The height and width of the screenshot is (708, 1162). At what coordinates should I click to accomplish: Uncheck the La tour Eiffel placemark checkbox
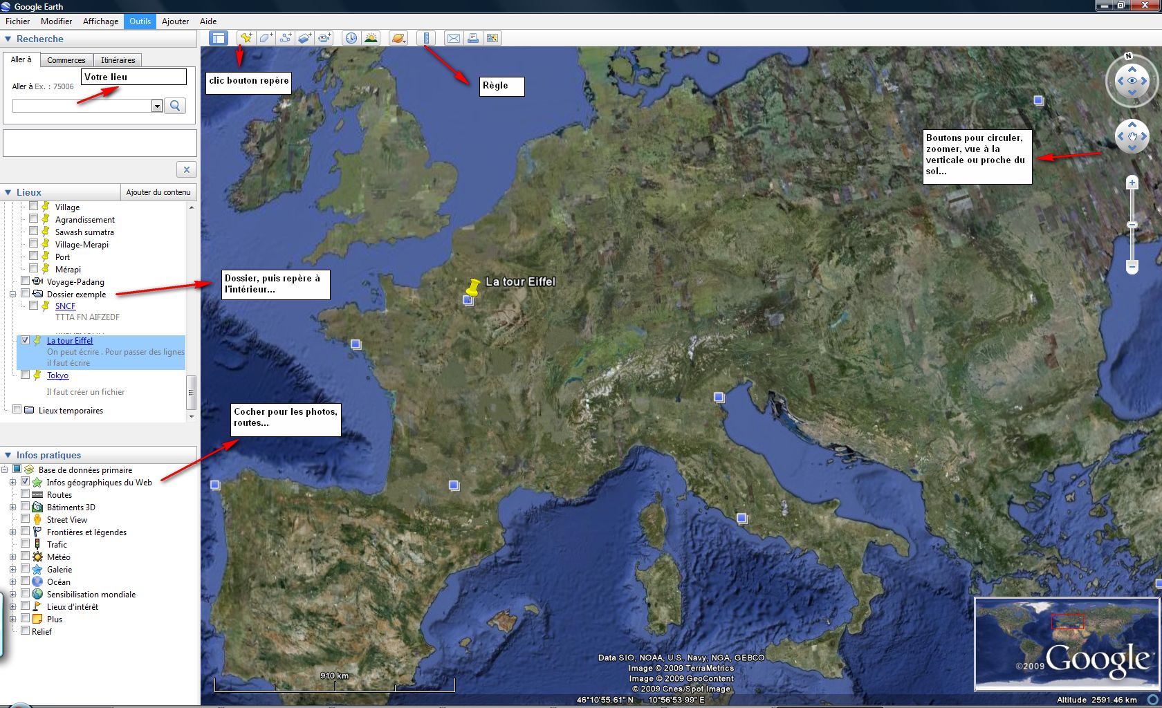point(26,339)
